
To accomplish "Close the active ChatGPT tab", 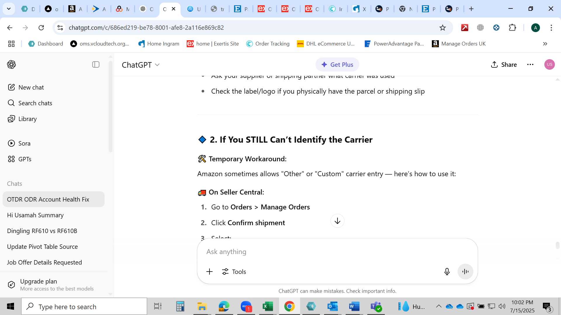I will coord(174,9).
